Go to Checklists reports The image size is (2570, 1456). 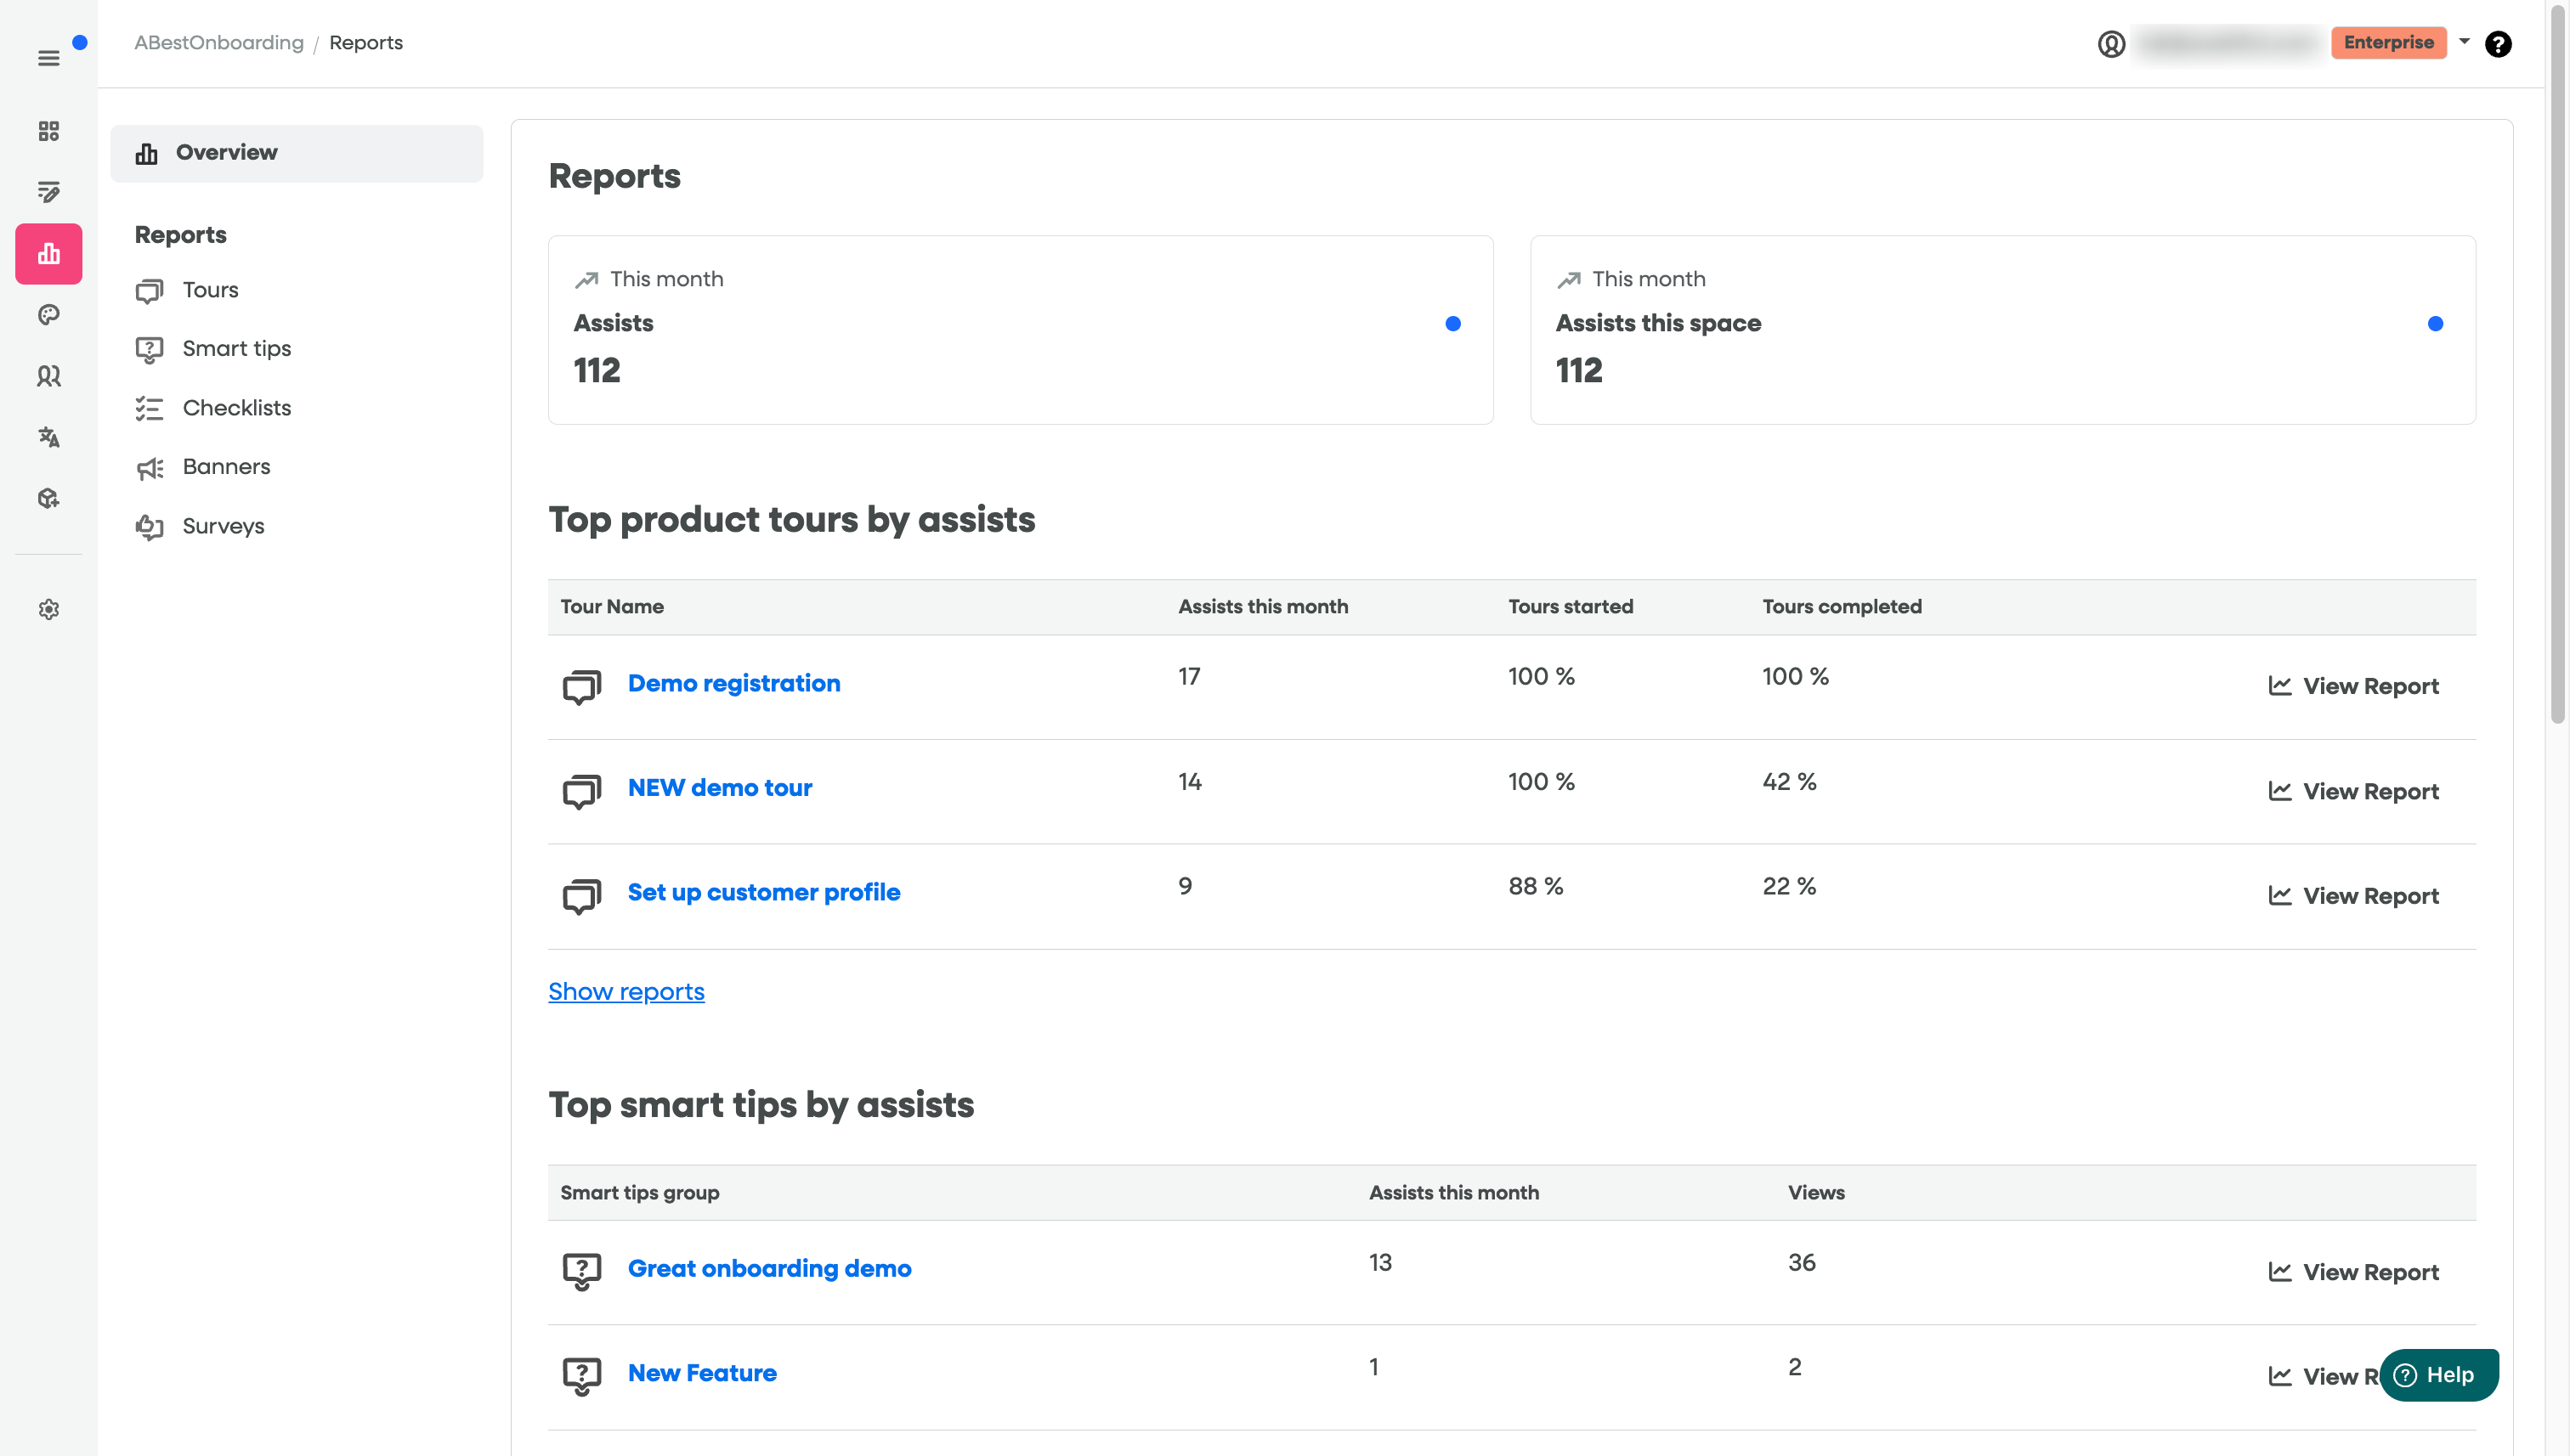[236, 408]
